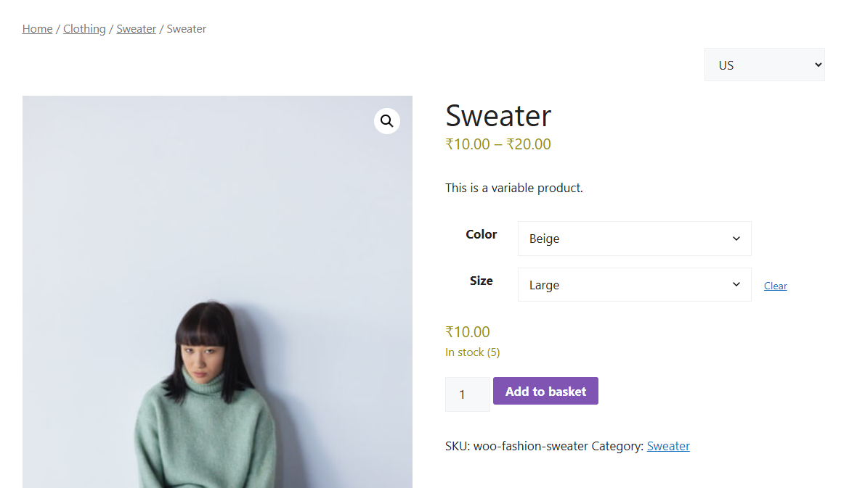Follow the underlined Sweater breadcrumb link
Image resolution: width=849 pixels, height=488 pixels.
pos(137,29)
